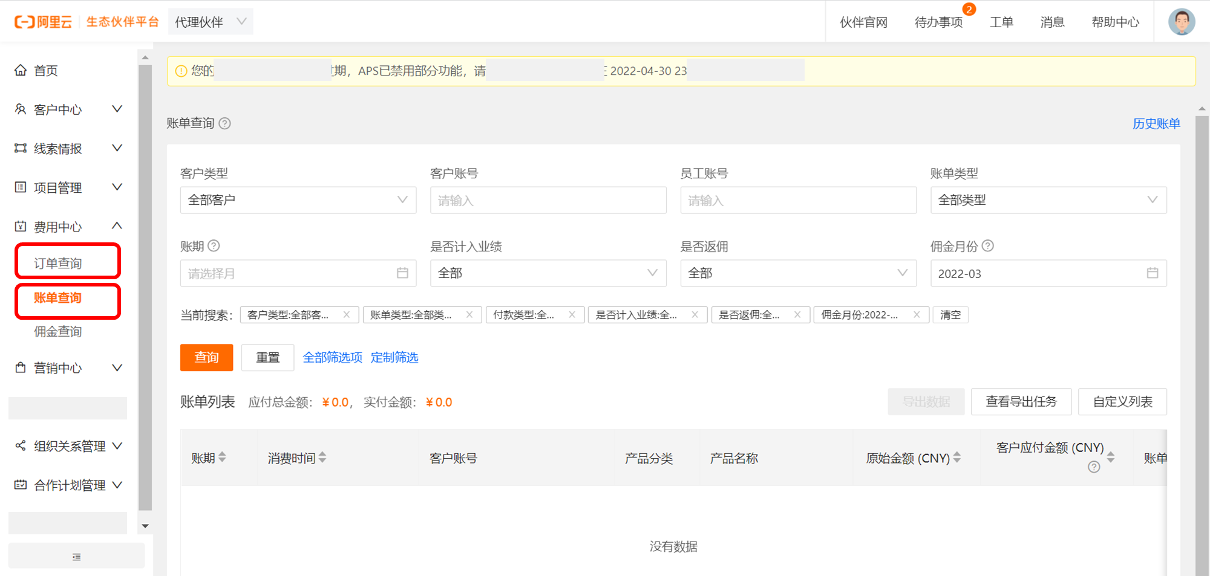Open the calendar icon in the 账期 field
The height and width of the screenshot is (576, 1210).
[x=403, y=273]
